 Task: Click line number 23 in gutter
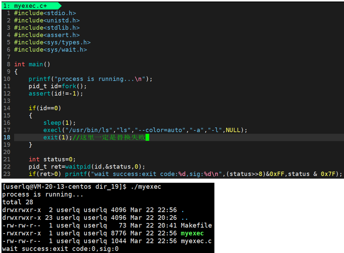pos(7,174)
